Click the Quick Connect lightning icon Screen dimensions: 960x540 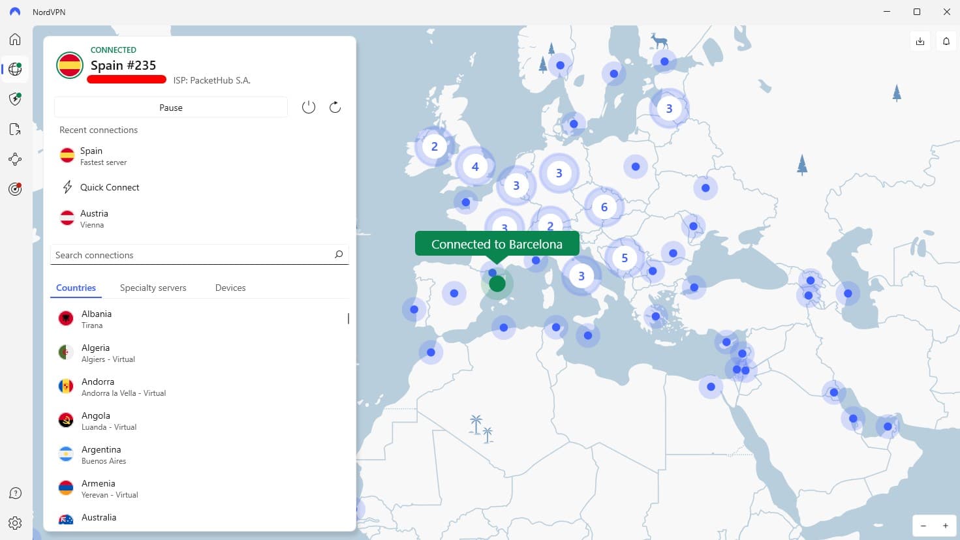pos(67,187)
